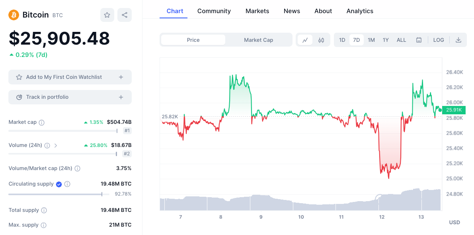Expand the Volume (24h) chevron arrow

pyautogui.click(x=55, y=145)
